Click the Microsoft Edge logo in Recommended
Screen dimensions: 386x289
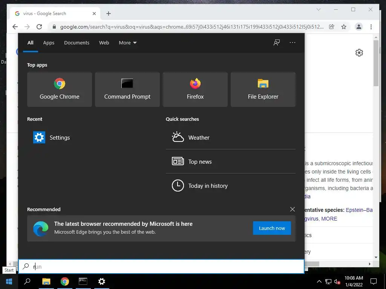coord(41,228)
